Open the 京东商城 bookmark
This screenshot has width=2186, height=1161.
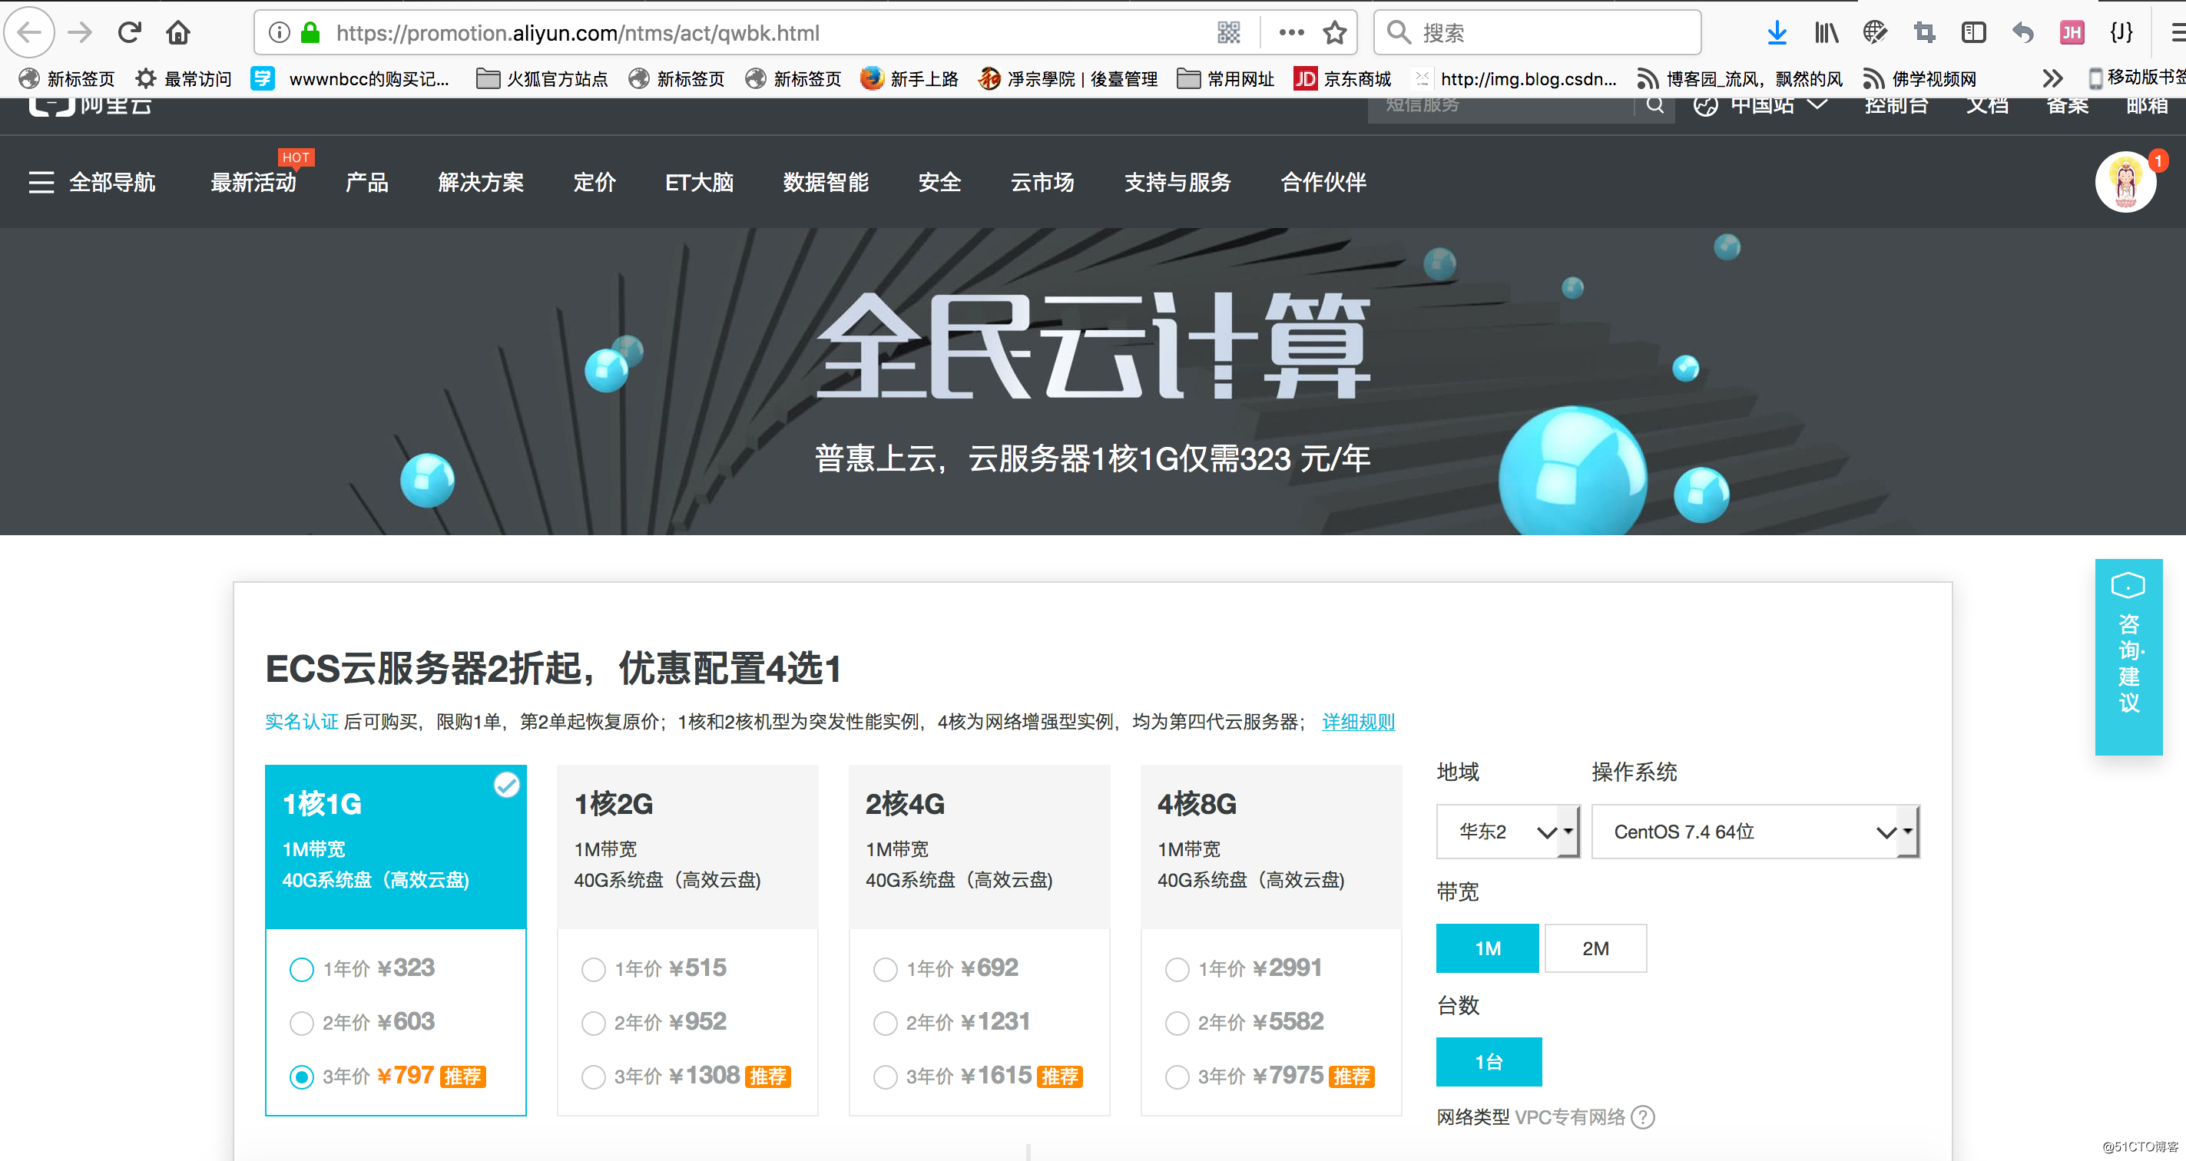tap(1342, 79)
